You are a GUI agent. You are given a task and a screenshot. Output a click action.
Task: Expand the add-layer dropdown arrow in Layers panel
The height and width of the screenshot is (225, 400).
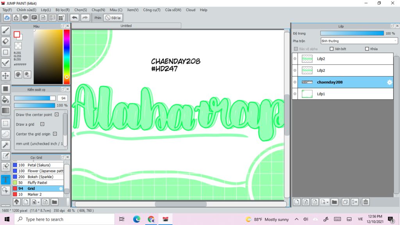click(327, 202)
